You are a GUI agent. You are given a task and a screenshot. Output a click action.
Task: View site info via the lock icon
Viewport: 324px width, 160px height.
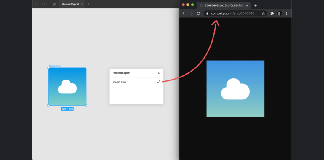(207, 13)
